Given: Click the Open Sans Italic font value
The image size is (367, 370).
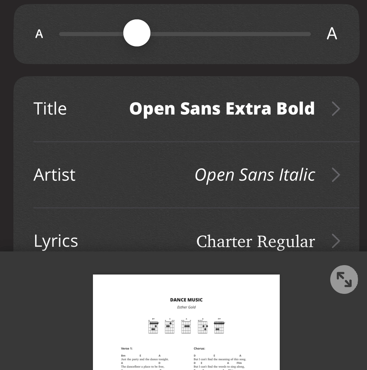Looking at the screenshot, I should pos(255,175).
